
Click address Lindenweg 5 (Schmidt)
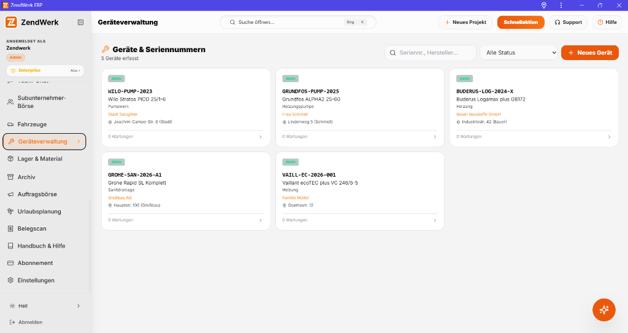point(310,122)
